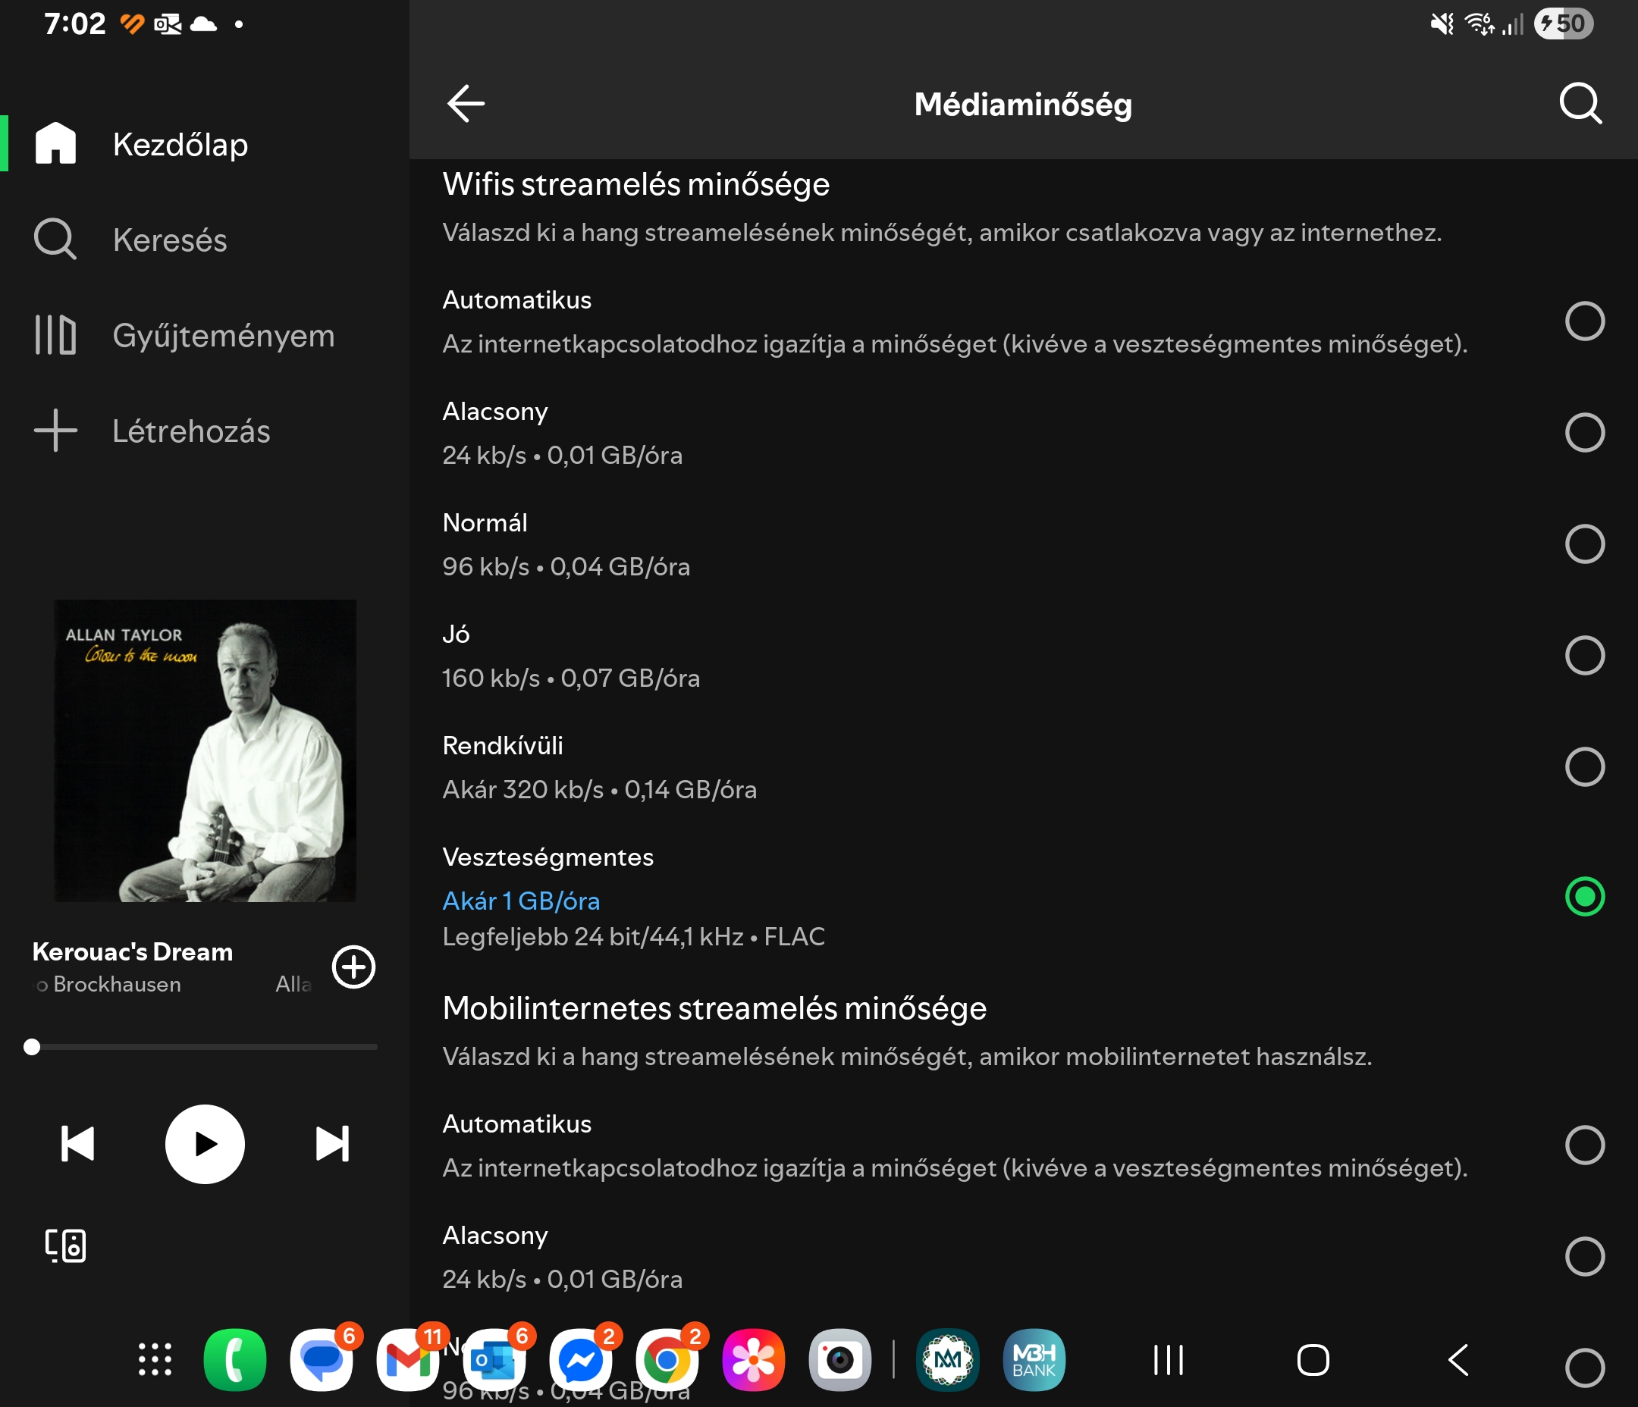This screenshot has width=1638, height=1407.
Task: Select Rendkívüli Wi-Fi streaming quality
Action: pos(1584,766)
